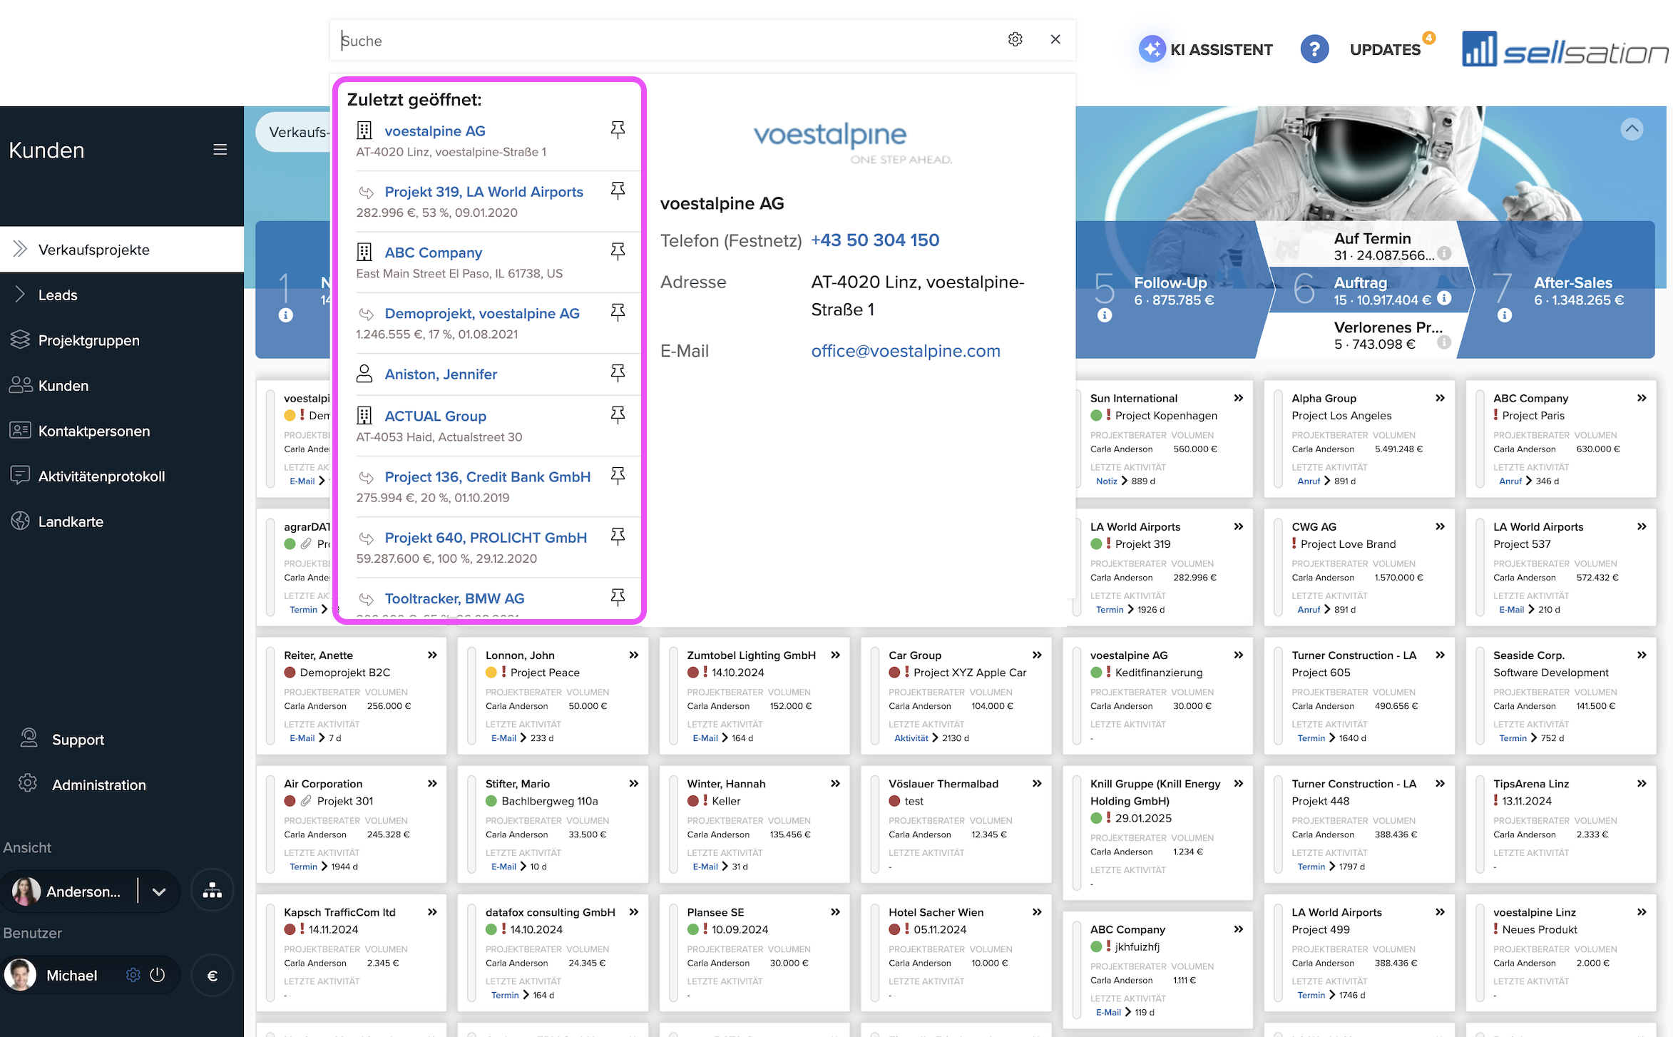Pin ACTUAL Group recent entry
Viewport: 1673px width, 1037px height.
coord(618,415)
